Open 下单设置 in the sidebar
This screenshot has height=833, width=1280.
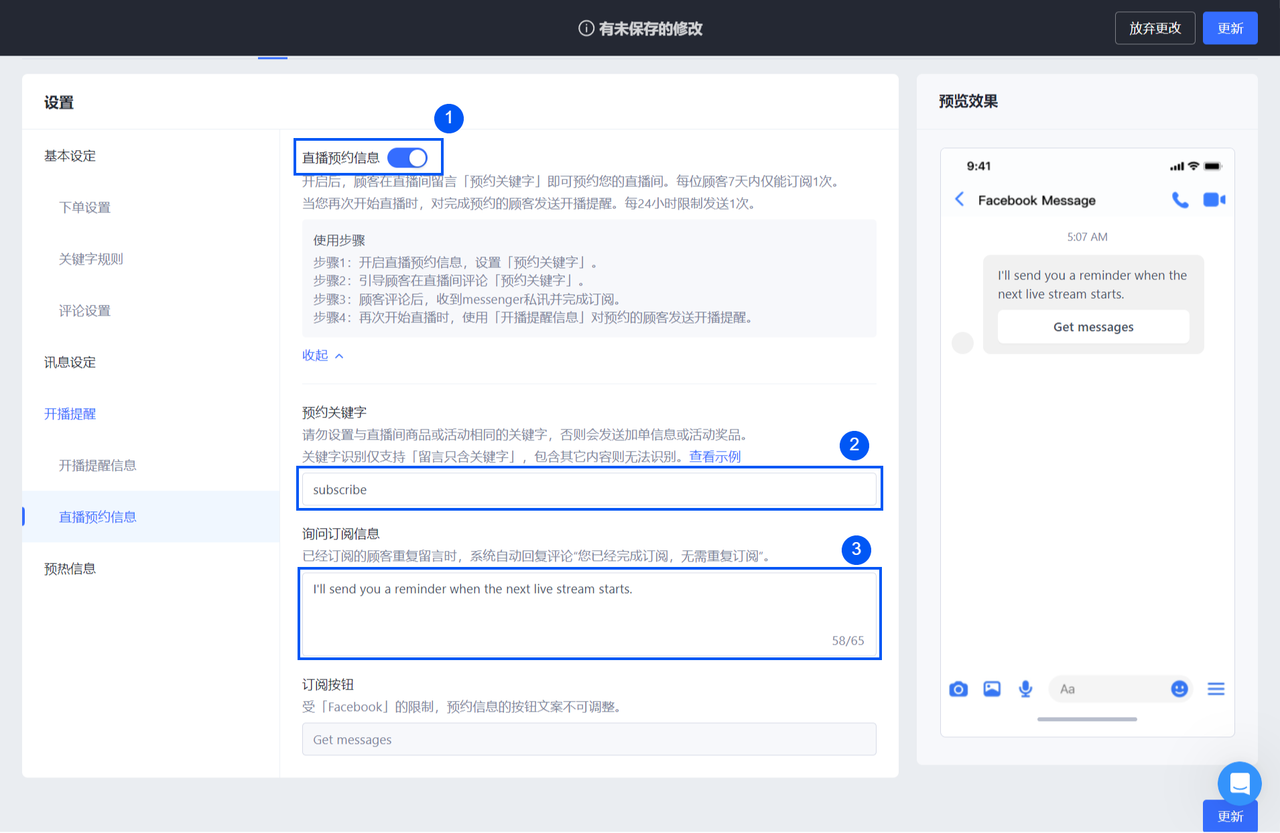pos(84,208)
